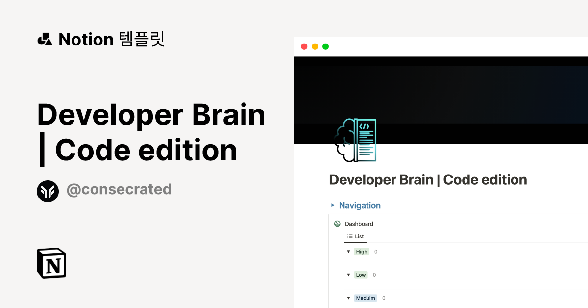Click the brain-and-code page icon
This screenshot has height=308, width=588.
click(x=356, y=140)
